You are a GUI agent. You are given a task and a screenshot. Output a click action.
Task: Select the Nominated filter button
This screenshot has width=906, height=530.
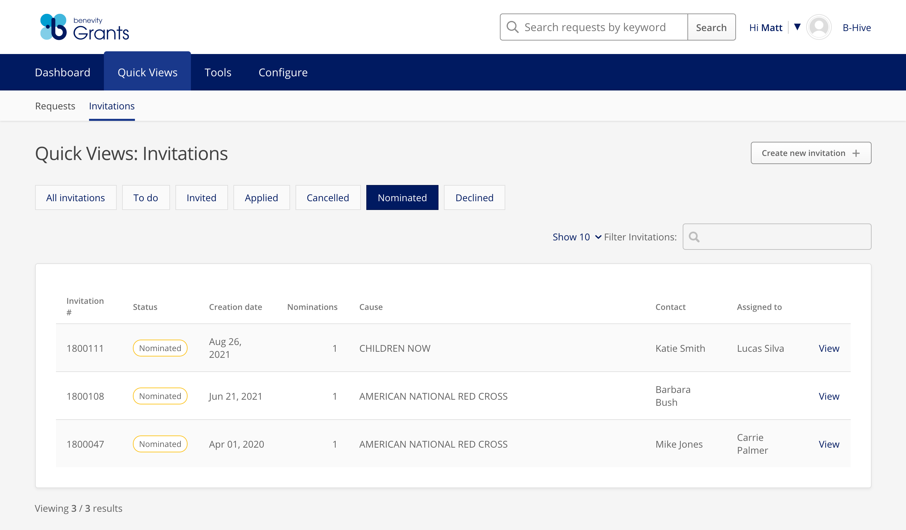(x=402, y=197)
